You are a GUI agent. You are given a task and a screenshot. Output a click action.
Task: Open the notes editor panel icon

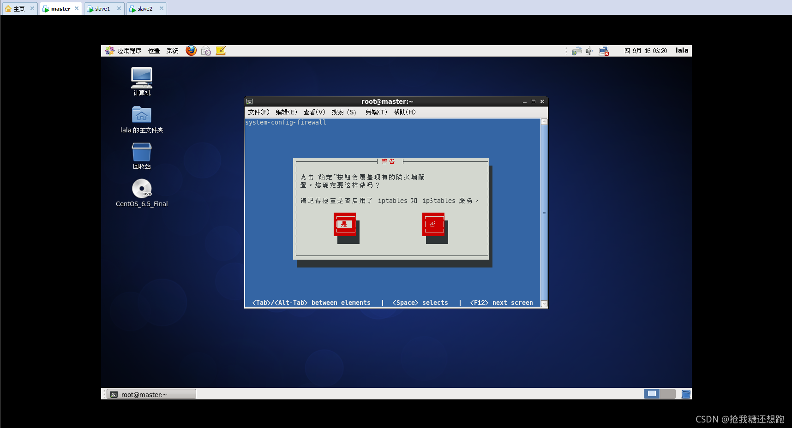point(221,50)
